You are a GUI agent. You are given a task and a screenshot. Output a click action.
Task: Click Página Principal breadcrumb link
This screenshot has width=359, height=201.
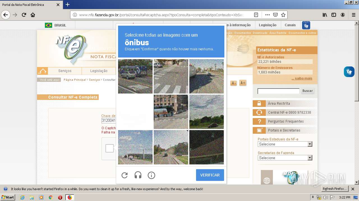click(75, 80)
